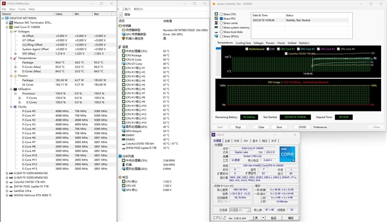This screenshot has height=222, width=387.
Task: Toggle the CPU Core #1 graph checkbox
Action: [279, 49]
